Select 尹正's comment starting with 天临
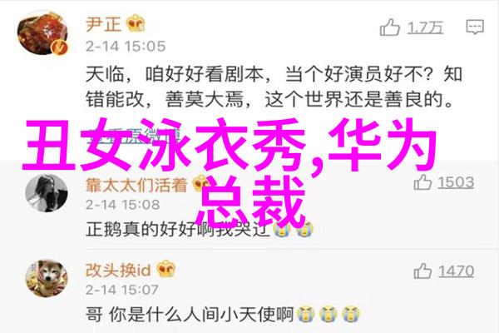This screenshot has width=499, height=333. (x=274, y=87)
